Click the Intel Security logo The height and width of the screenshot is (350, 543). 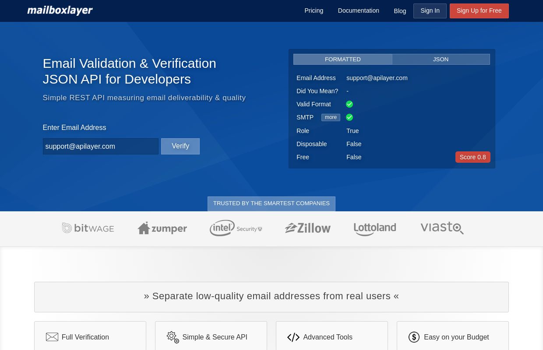(x=236, y=228)
